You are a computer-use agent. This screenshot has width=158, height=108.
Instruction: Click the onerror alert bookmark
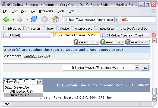click(81, 29)
